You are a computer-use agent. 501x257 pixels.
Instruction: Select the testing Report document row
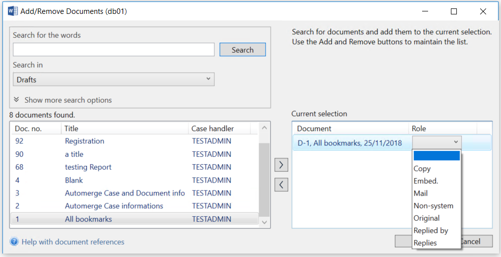click(x=88, y=167)
